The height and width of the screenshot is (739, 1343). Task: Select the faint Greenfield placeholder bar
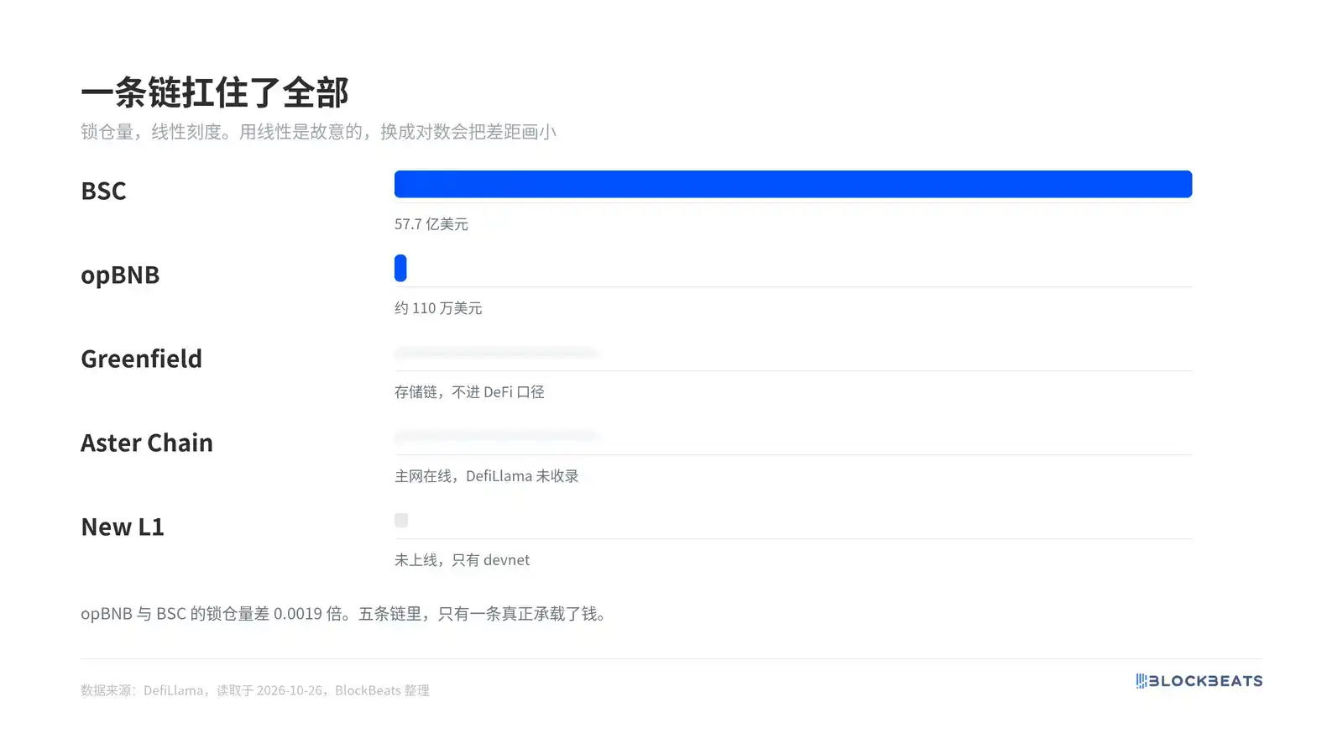(x=496, y=353)
